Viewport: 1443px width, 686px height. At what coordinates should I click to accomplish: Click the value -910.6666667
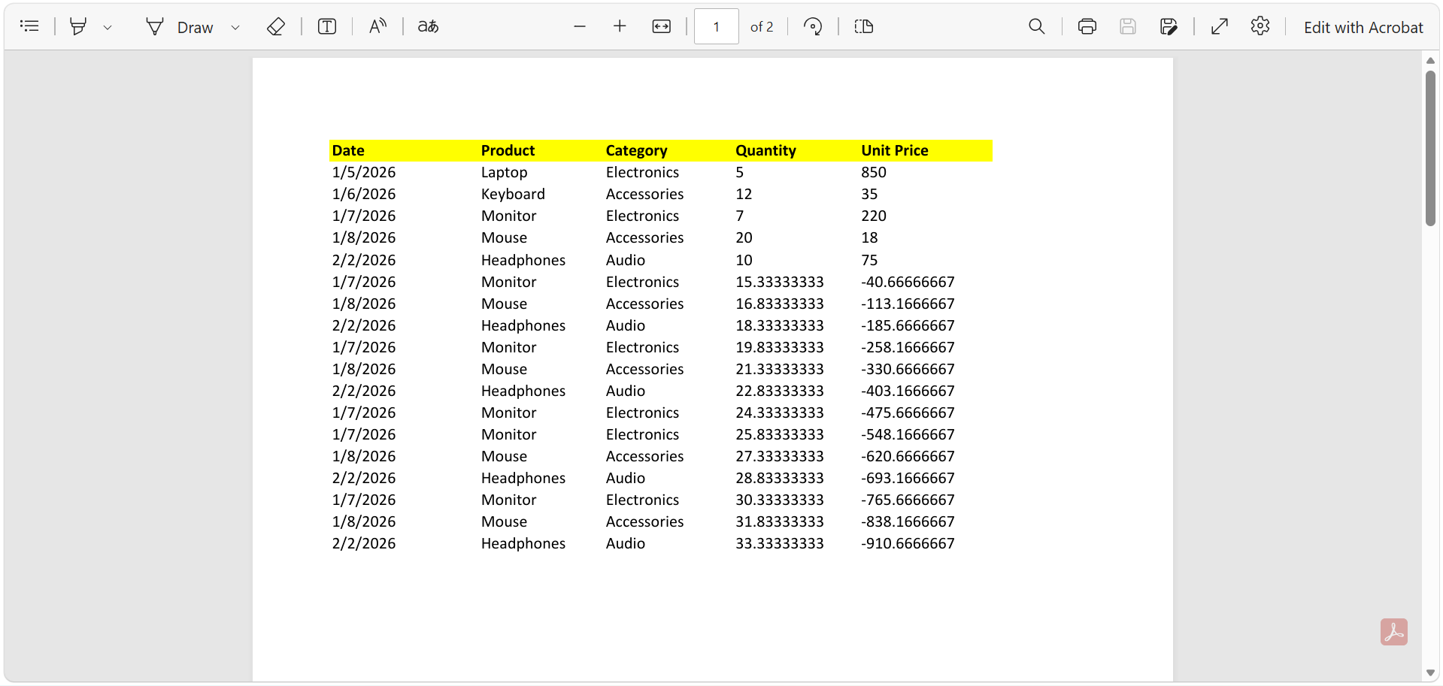point(908,543)
